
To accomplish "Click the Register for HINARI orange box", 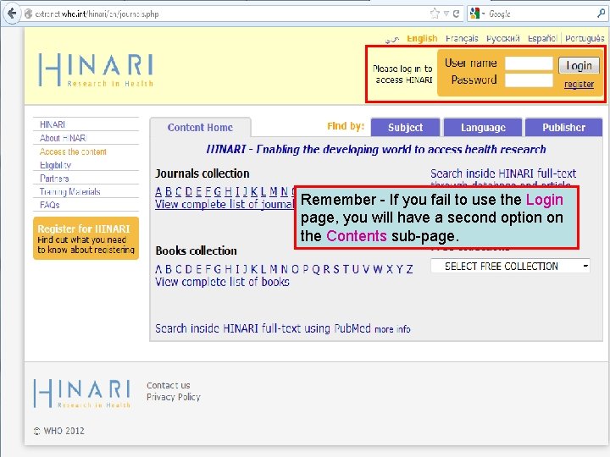I will (86, 238).
